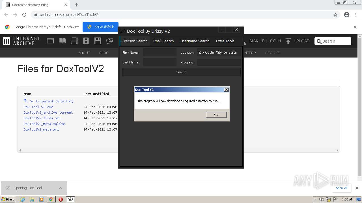
Task: Click the Progress bar in Dox Tool
Action: 219,62
